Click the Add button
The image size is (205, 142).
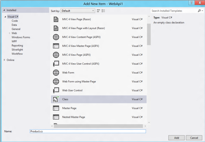[176, 138]
